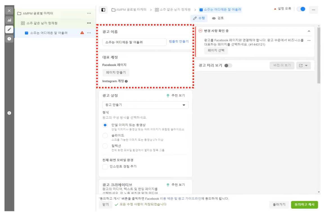Click the Instagram 계정 info icon

tap(126, 81)
